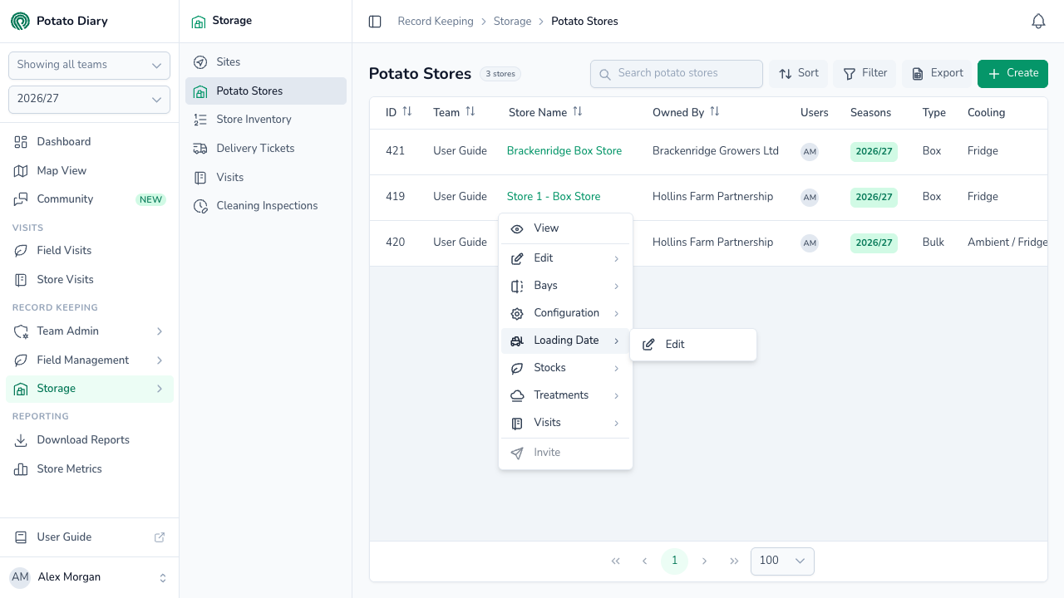The image size is (1064, 598).
Task: Open external User Guide link icon
Action: (160, 537)
